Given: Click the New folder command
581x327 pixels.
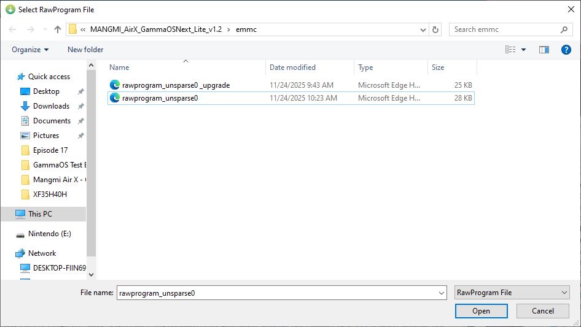Looking at the screenshot, I should tap(85, 50).
